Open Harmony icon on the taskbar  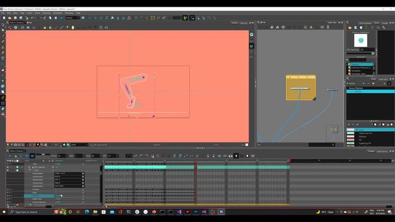[x=221, y=212]
